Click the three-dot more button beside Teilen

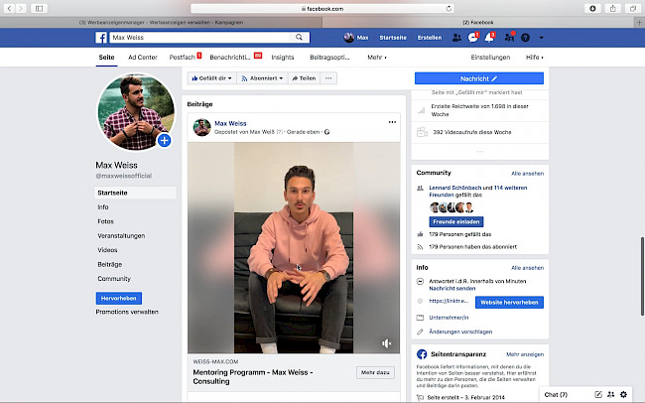(x=328, y=78)
